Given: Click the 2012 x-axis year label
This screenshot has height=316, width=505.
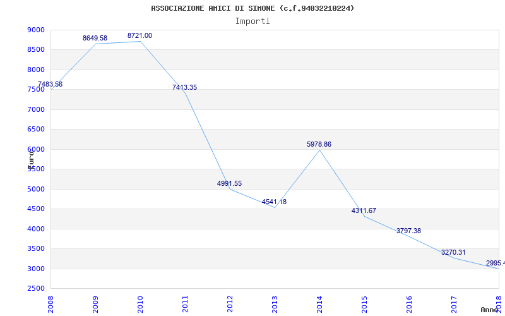Looking at the screenshot, I should click(230, 304).
